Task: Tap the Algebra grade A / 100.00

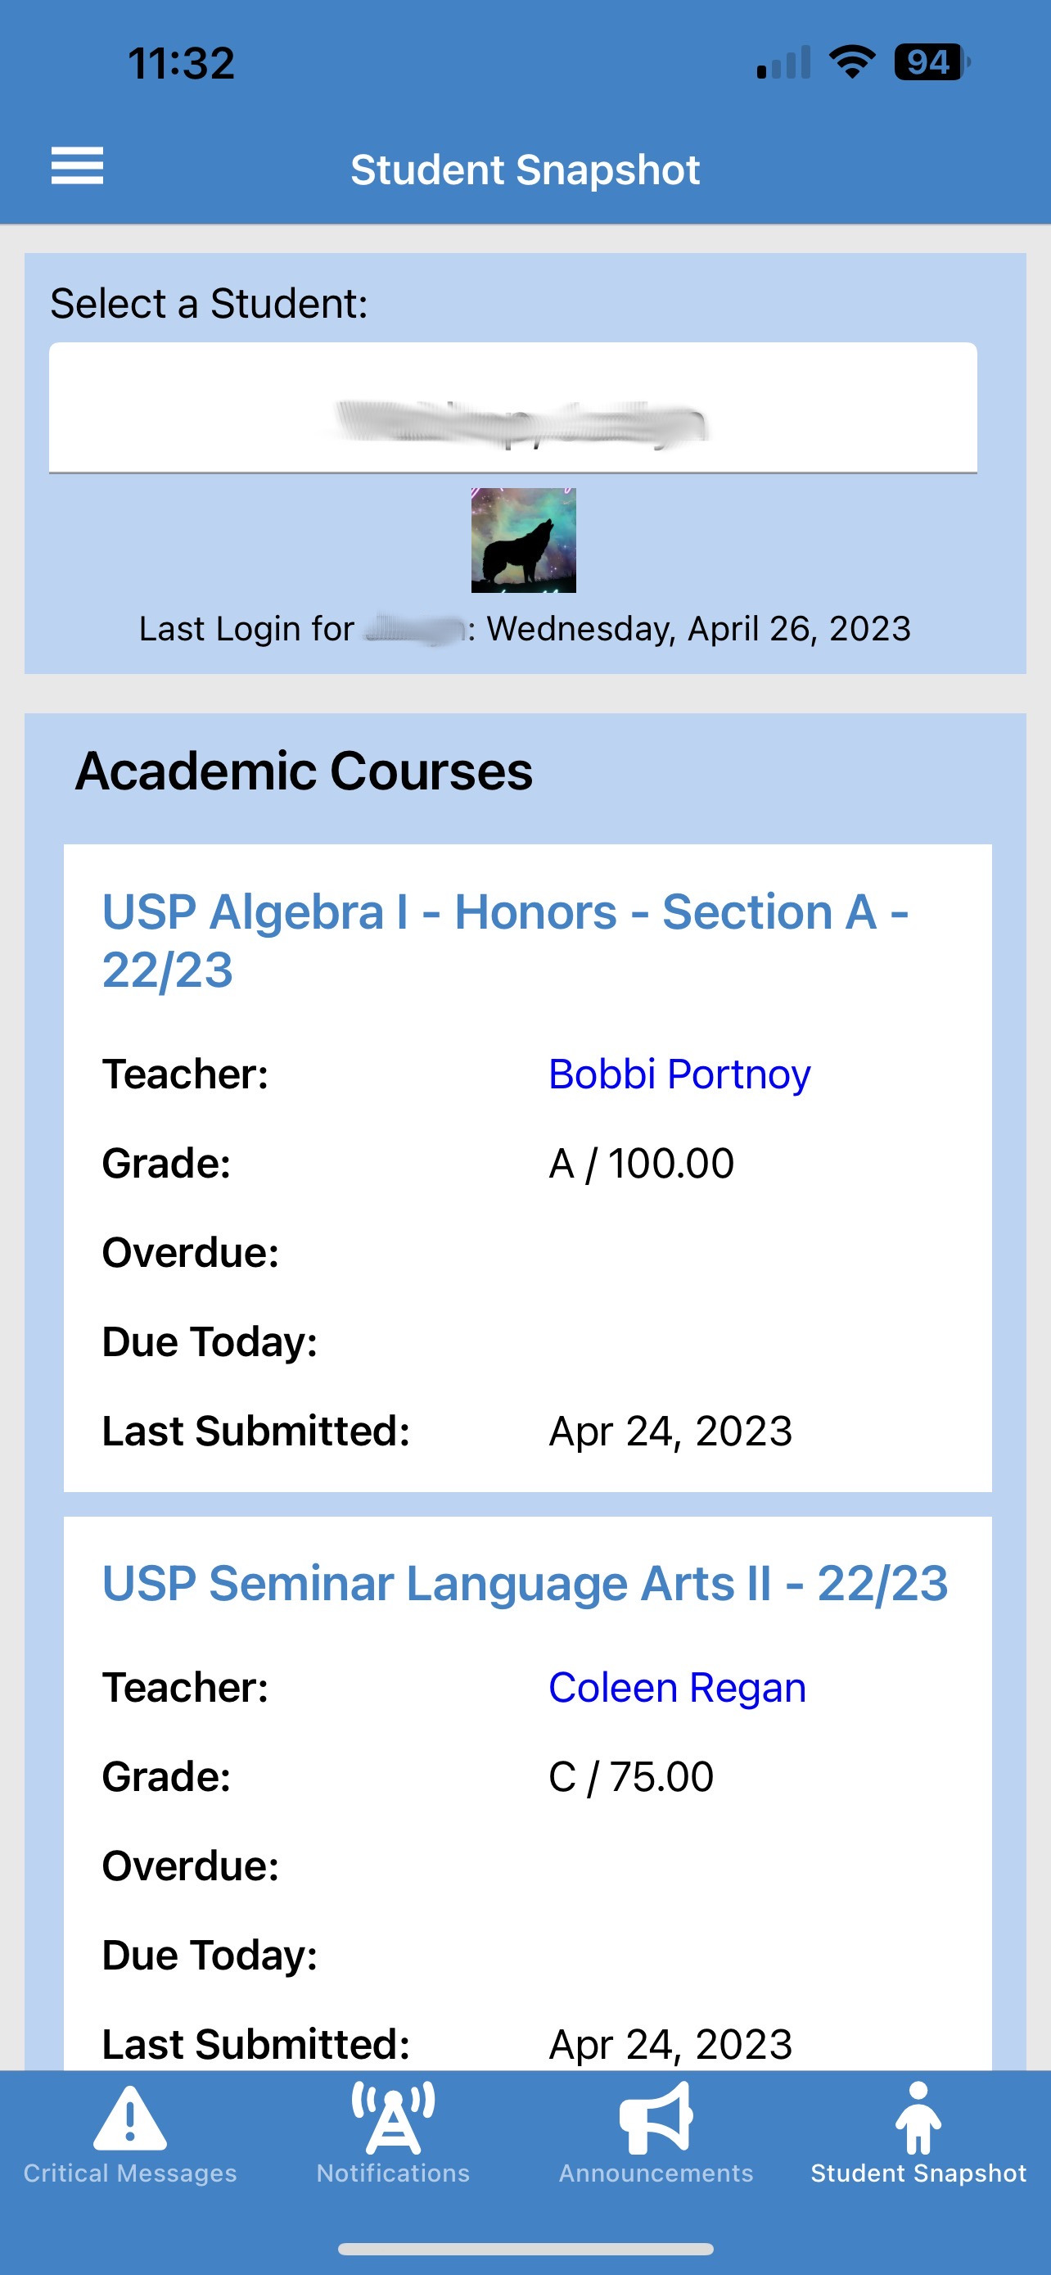Action: [641, 1163]
